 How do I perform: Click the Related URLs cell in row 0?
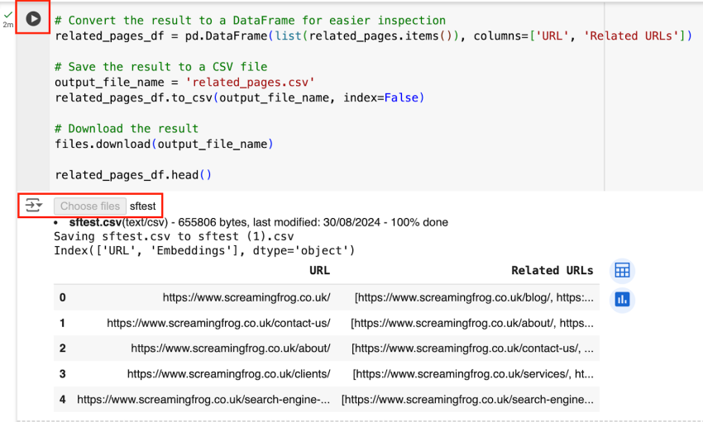click(x=473, y=297)
